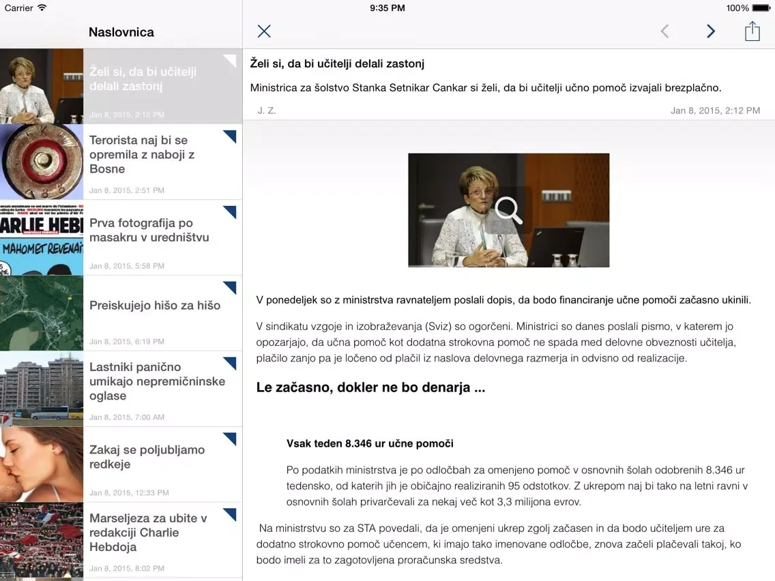Tap 'Carrier' label in status bar

tap(19, 8)
